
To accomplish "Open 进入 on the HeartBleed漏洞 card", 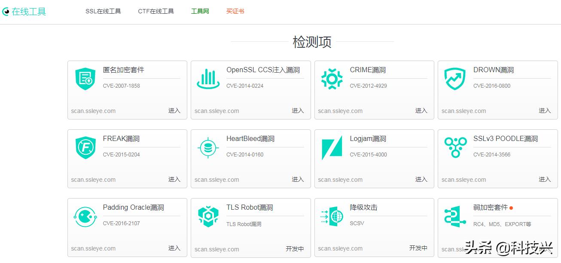I will point(298,180).
